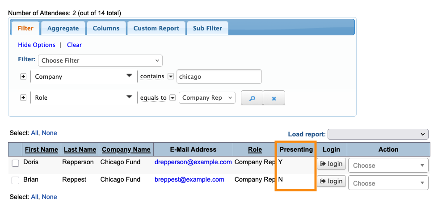Sort by Company Name column header
Screen dimensions: 442x212
point(126,150)
